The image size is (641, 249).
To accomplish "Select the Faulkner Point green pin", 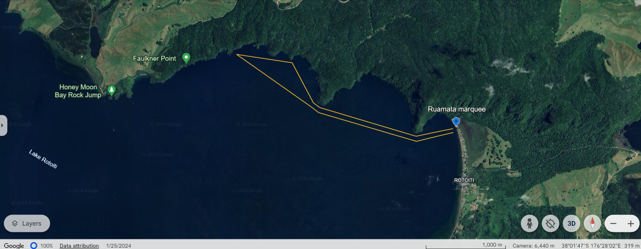I will tap(186, 58).
